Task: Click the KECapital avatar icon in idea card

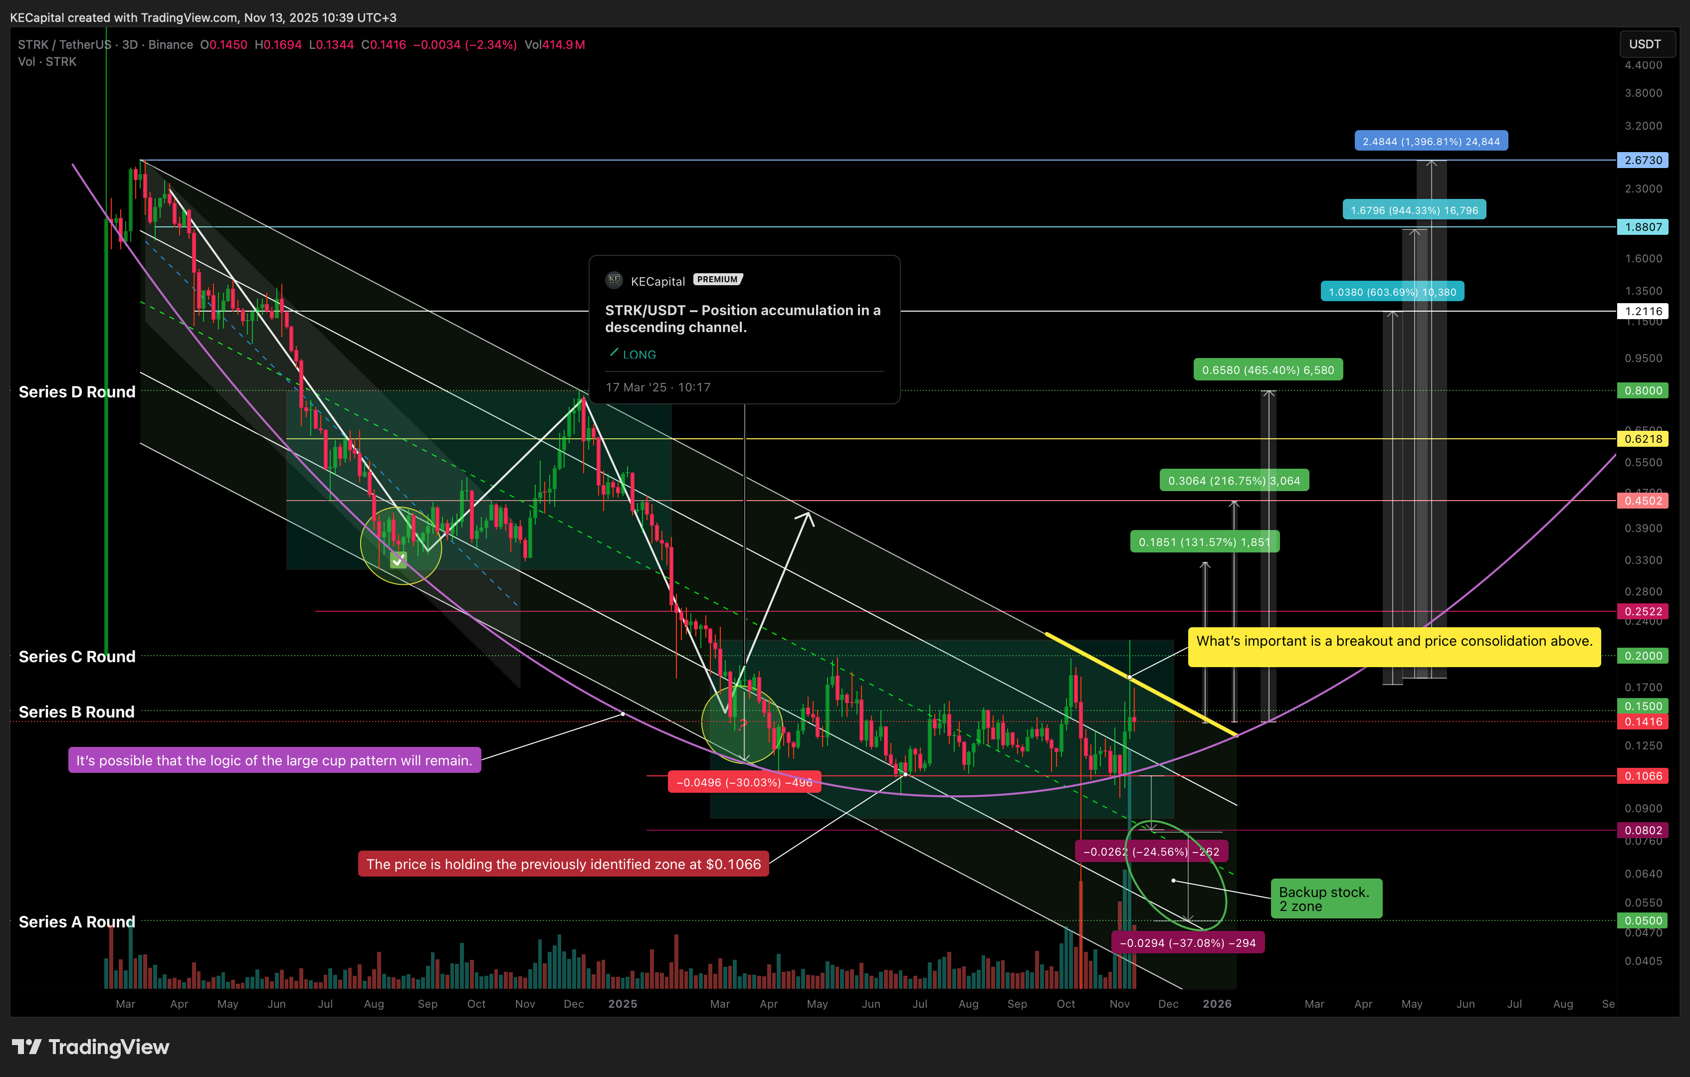Action: click(x=614, y=280)
